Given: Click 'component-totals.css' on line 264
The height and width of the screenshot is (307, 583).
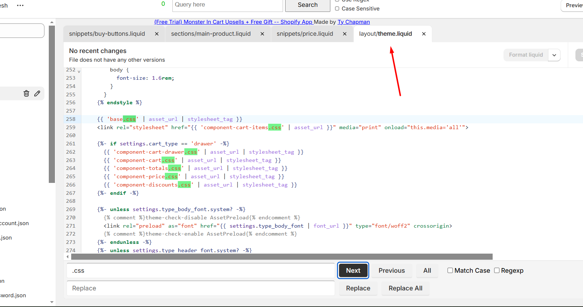Looking at the screenshot, I should click(149, 168).
